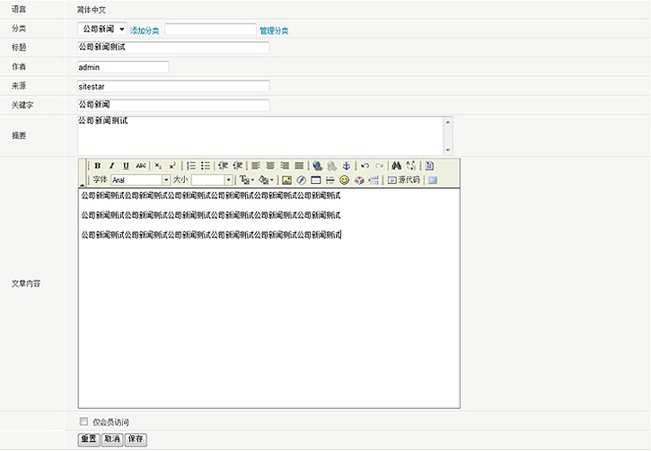Apply strikethrough (ABC) formatting

click(x=141, y=166)
